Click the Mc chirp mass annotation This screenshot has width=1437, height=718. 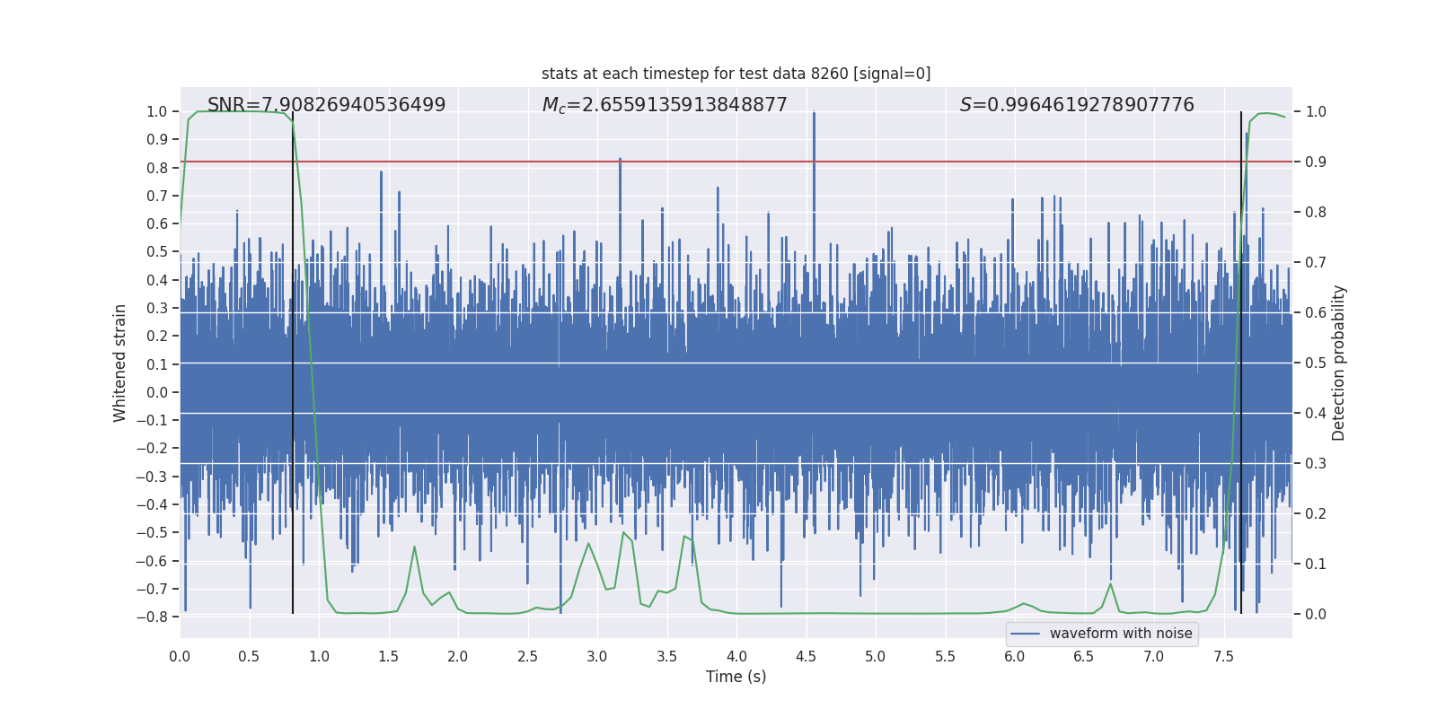[x=665, y=105]
